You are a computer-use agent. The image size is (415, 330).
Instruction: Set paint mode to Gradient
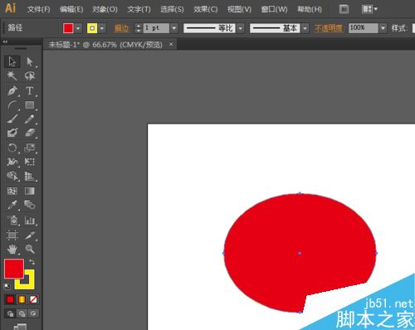[x=22, y=299]
